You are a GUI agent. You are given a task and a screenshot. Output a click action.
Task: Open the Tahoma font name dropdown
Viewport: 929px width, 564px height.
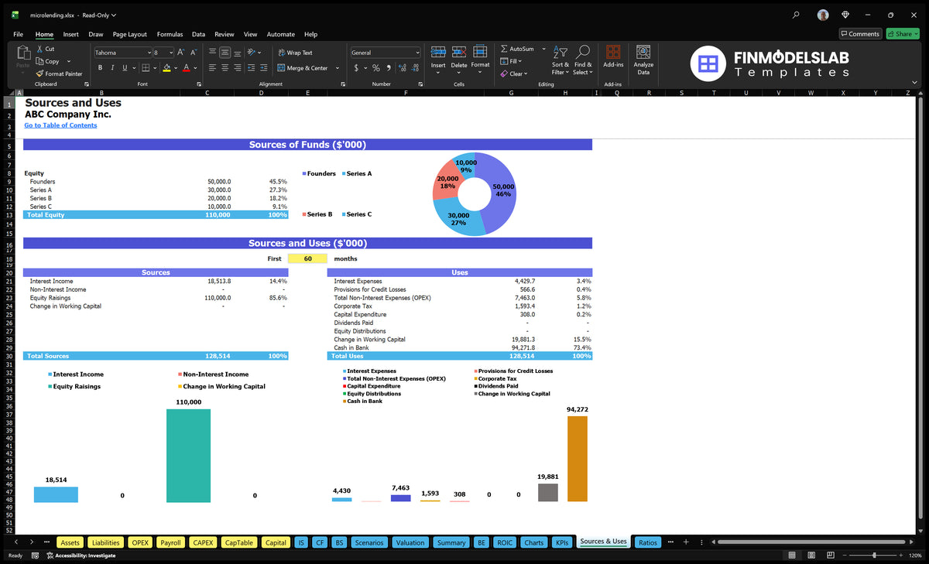tap(148, 53)
